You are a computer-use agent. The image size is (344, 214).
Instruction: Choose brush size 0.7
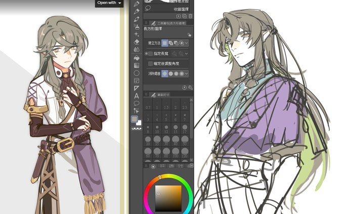pos(148,105)
